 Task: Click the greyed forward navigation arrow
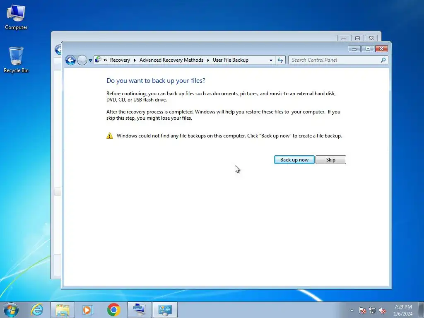(82, 60)
